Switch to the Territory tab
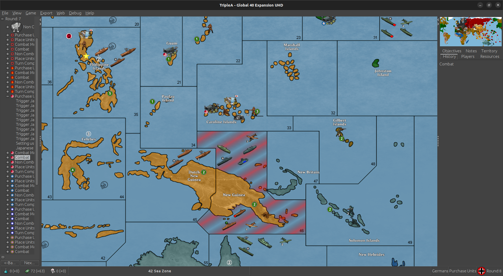Image resolution: width=503 pixels, height=276 pixels. pyautogui.click(x=489, y=51)
